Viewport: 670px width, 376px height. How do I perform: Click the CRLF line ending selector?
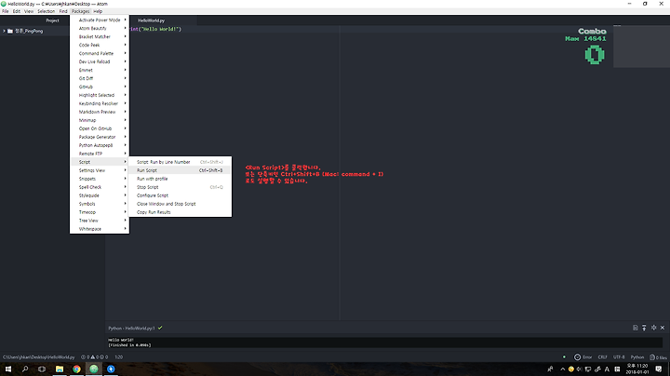click(602, 356)
